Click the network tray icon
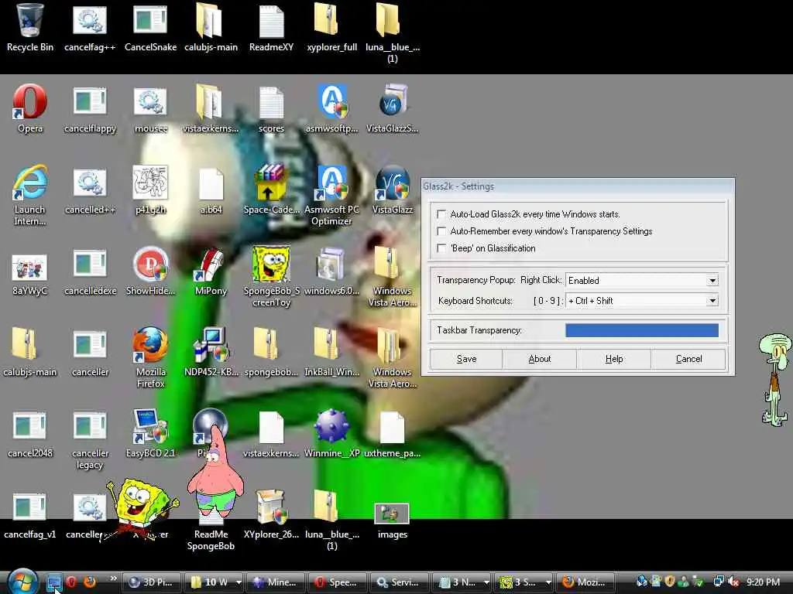 pyautogui.click(x=718, y=582)
